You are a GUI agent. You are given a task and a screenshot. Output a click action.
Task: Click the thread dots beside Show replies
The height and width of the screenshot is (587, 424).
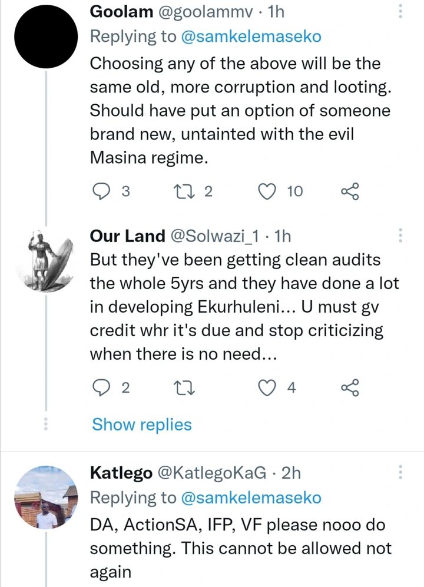click(46, 424)
